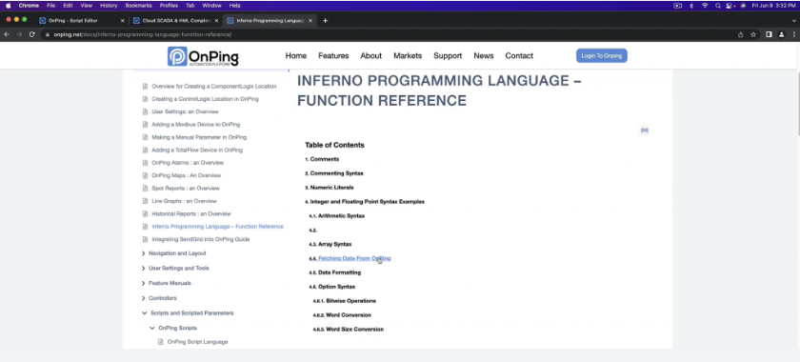Open the share icon in address bar
800x362 pixels.
[740, 34]
